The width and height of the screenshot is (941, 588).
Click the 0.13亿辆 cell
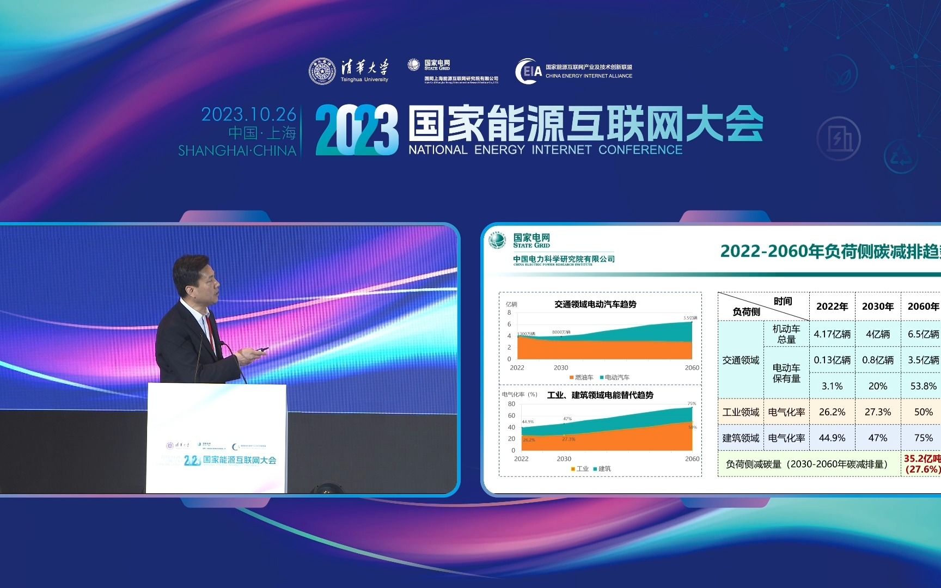(832, 360)
